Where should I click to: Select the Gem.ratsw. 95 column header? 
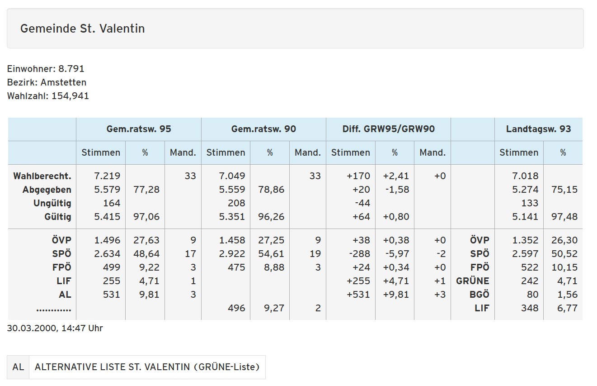138,129
